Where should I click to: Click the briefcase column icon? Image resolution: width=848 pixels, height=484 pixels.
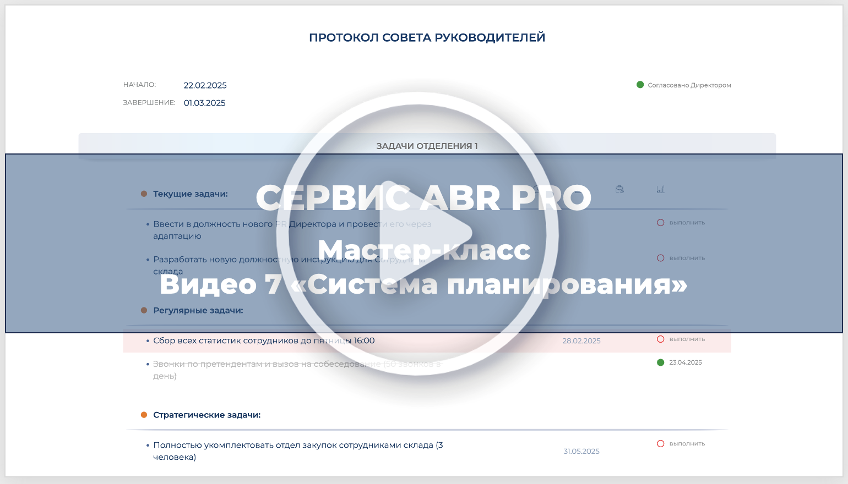619,189
